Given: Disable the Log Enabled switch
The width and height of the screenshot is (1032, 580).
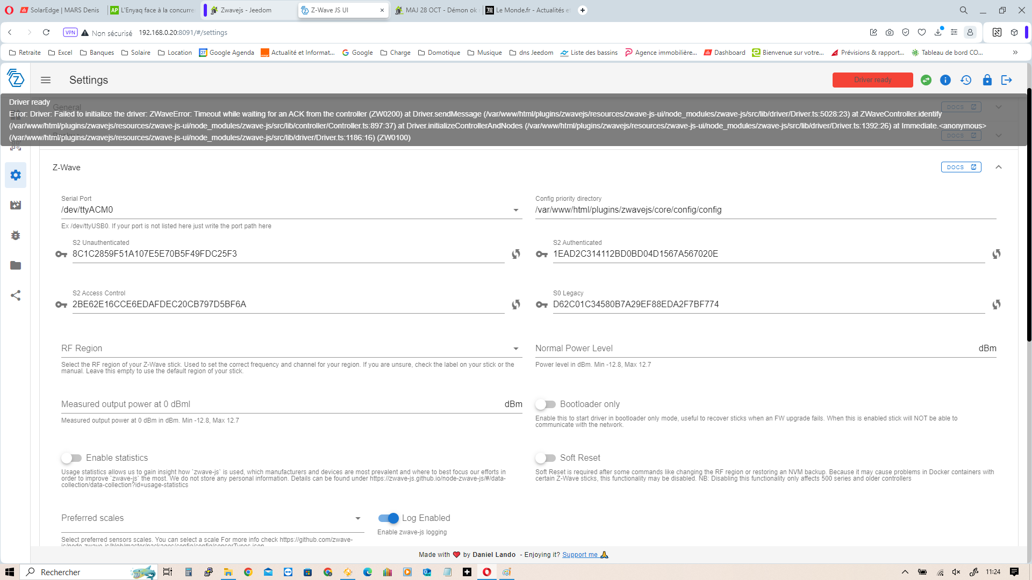Looking at the screenshot, I should click(389, 518).
